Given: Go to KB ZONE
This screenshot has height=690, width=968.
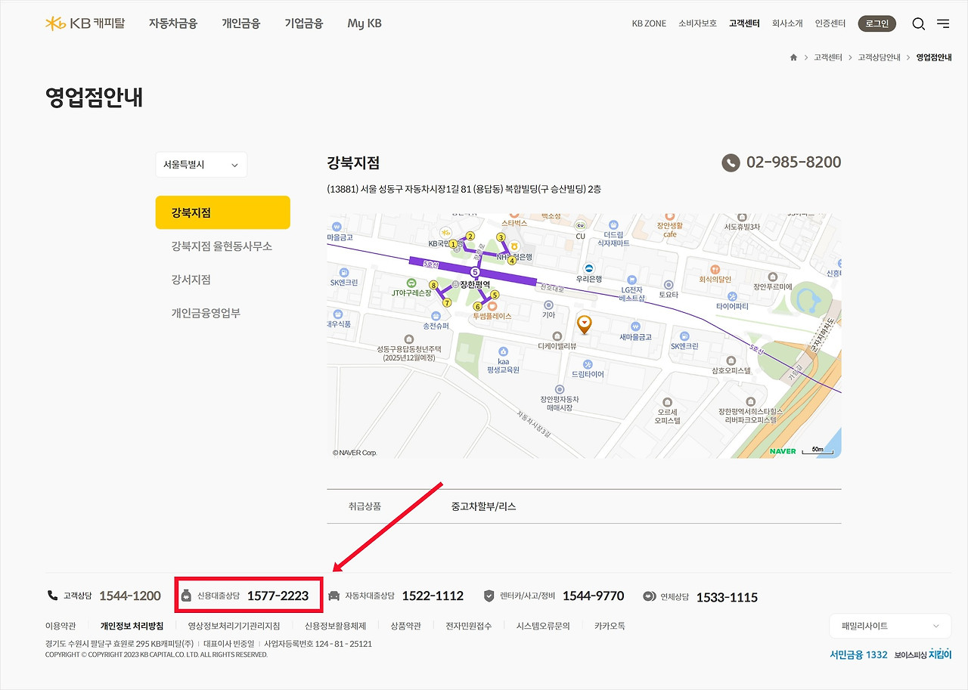Looking at the screenshot, I should (649, 23).
